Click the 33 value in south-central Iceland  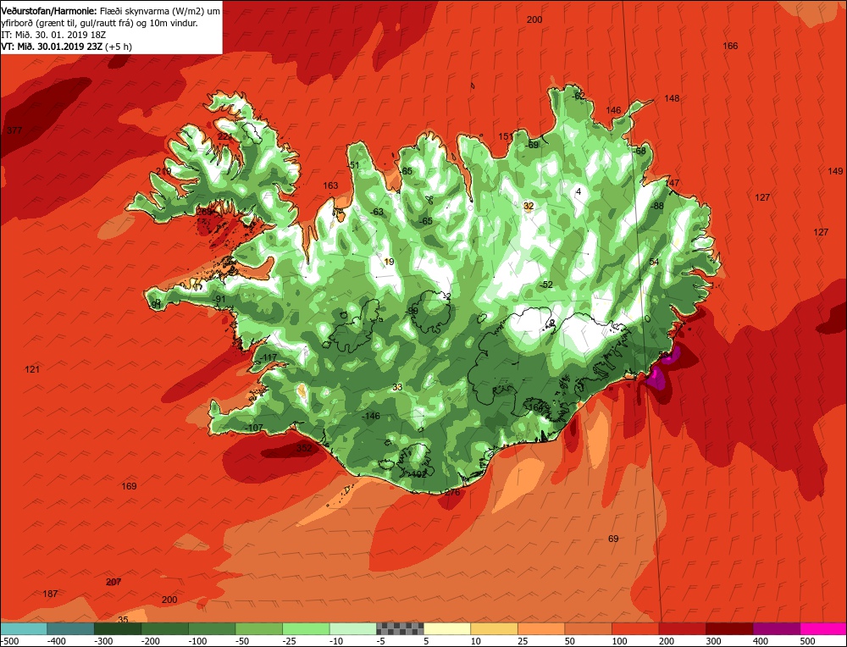coord(397,387)
